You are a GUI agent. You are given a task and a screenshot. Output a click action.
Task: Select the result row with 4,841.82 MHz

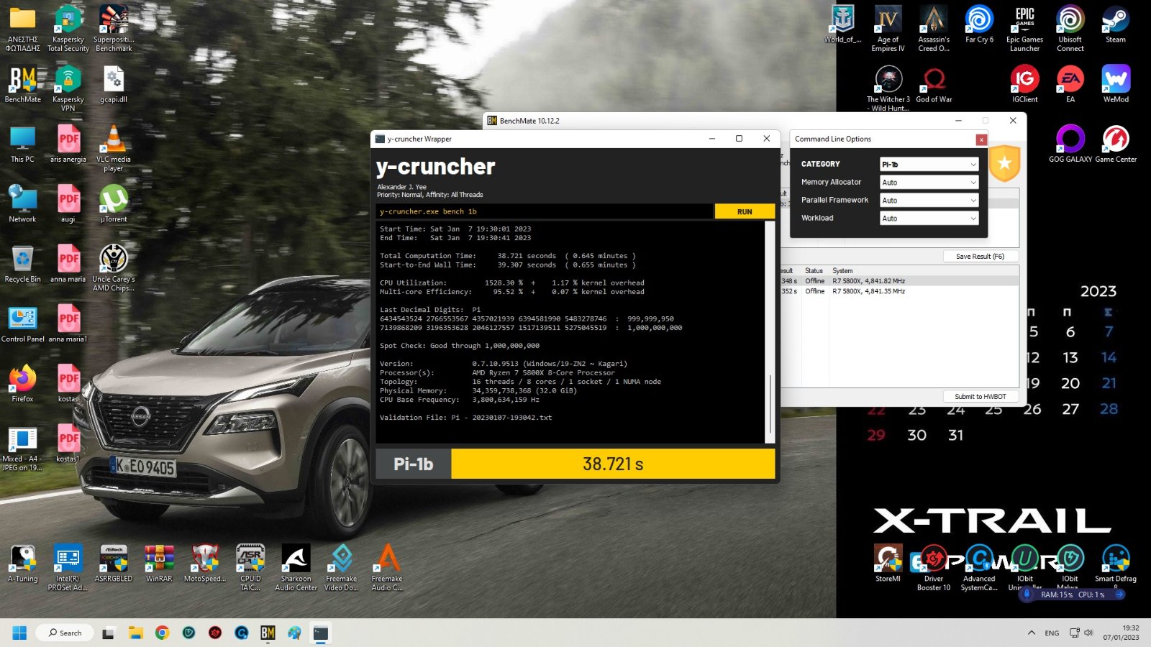pyautogui.click(x=899, y=281)
